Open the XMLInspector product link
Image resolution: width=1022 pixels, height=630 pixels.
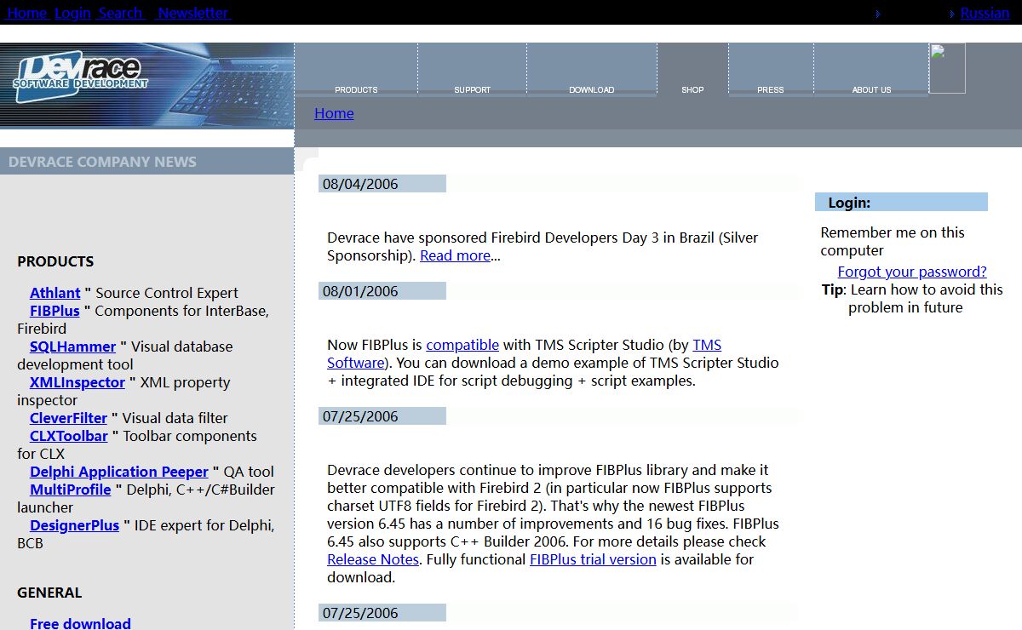click(x=78, y=382)
